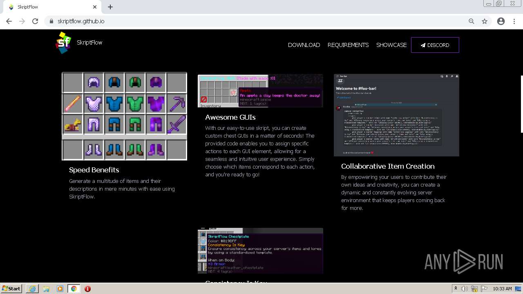Open the Windows Start menu

click(x=11, y=289)
